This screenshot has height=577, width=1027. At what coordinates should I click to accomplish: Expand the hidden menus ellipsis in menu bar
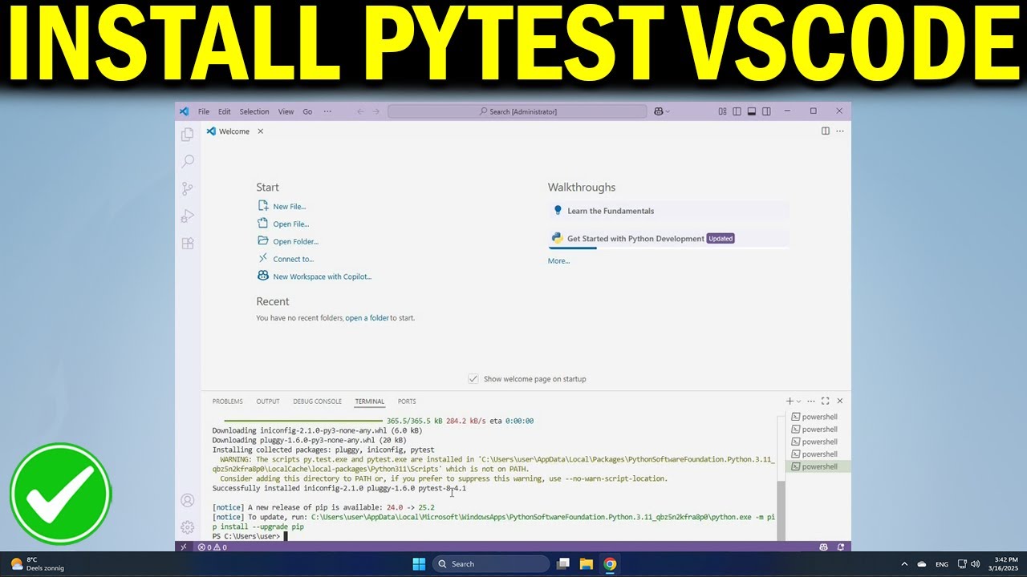[x=327, y=111]
